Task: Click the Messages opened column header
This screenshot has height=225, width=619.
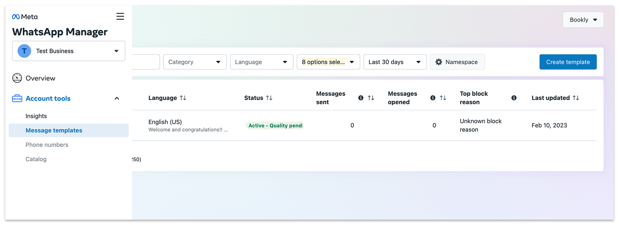Action: click(403, 98)
